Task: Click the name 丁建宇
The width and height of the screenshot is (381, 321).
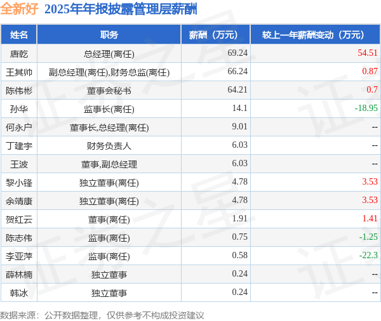Action: (19, 146)
